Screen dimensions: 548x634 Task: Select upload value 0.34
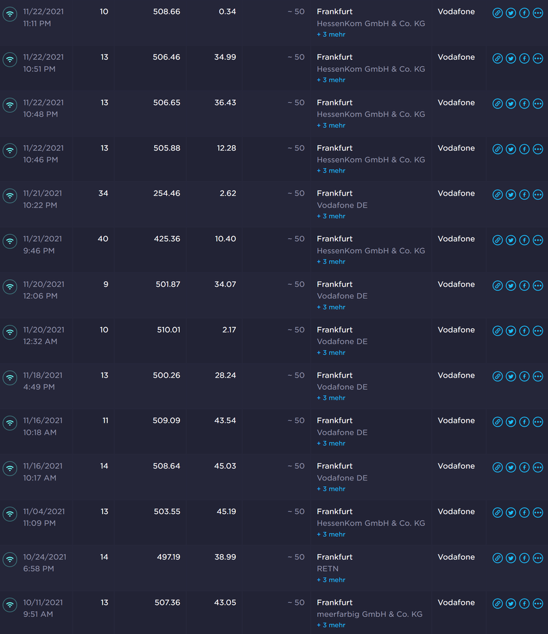tap(227, 11)
